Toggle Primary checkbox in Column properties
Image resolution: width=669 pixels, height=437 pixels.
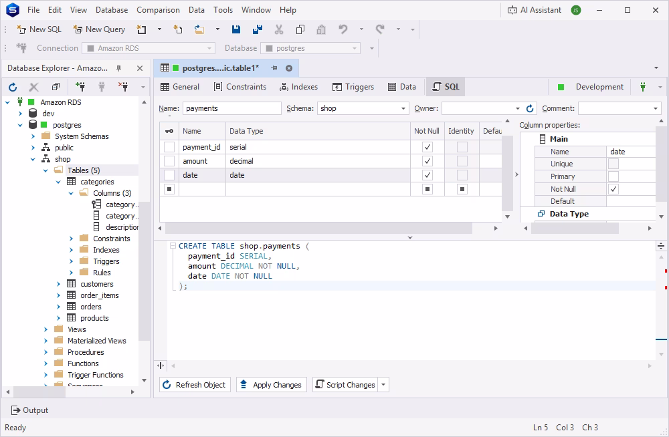(x=613, y=176)
